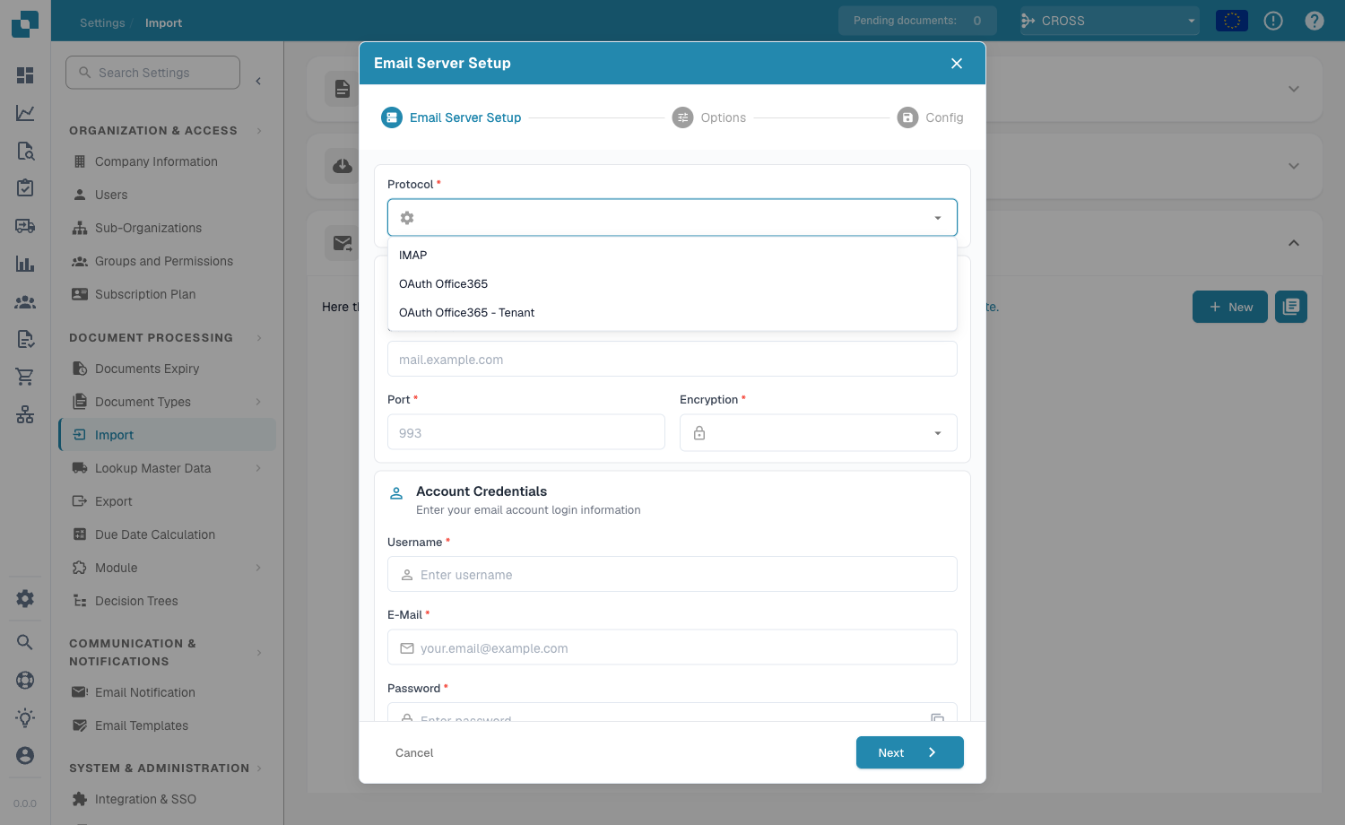Expand the Module submenu
Image resolution: width=1345 pixels, height=825 pixels.
pyautogui.click(x=258, y=568)
